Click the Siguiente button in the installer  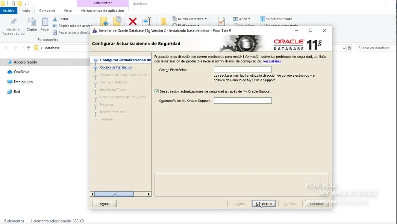coord(264,203)
